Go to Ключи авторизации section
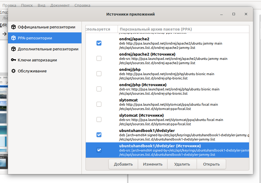This screenshot has width=261, height=183. [45, 60]
